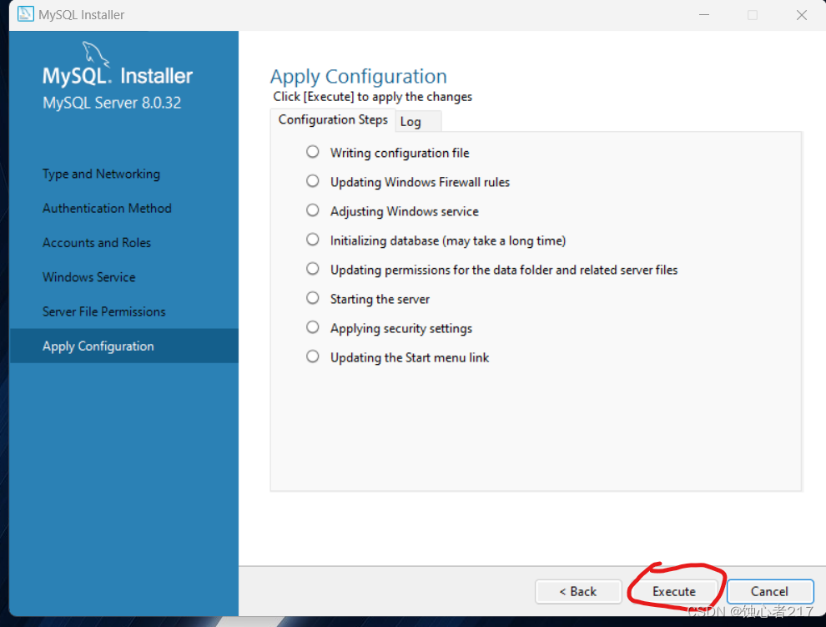
Task: Click the MySQL dolphin logo
Action: 95,53
